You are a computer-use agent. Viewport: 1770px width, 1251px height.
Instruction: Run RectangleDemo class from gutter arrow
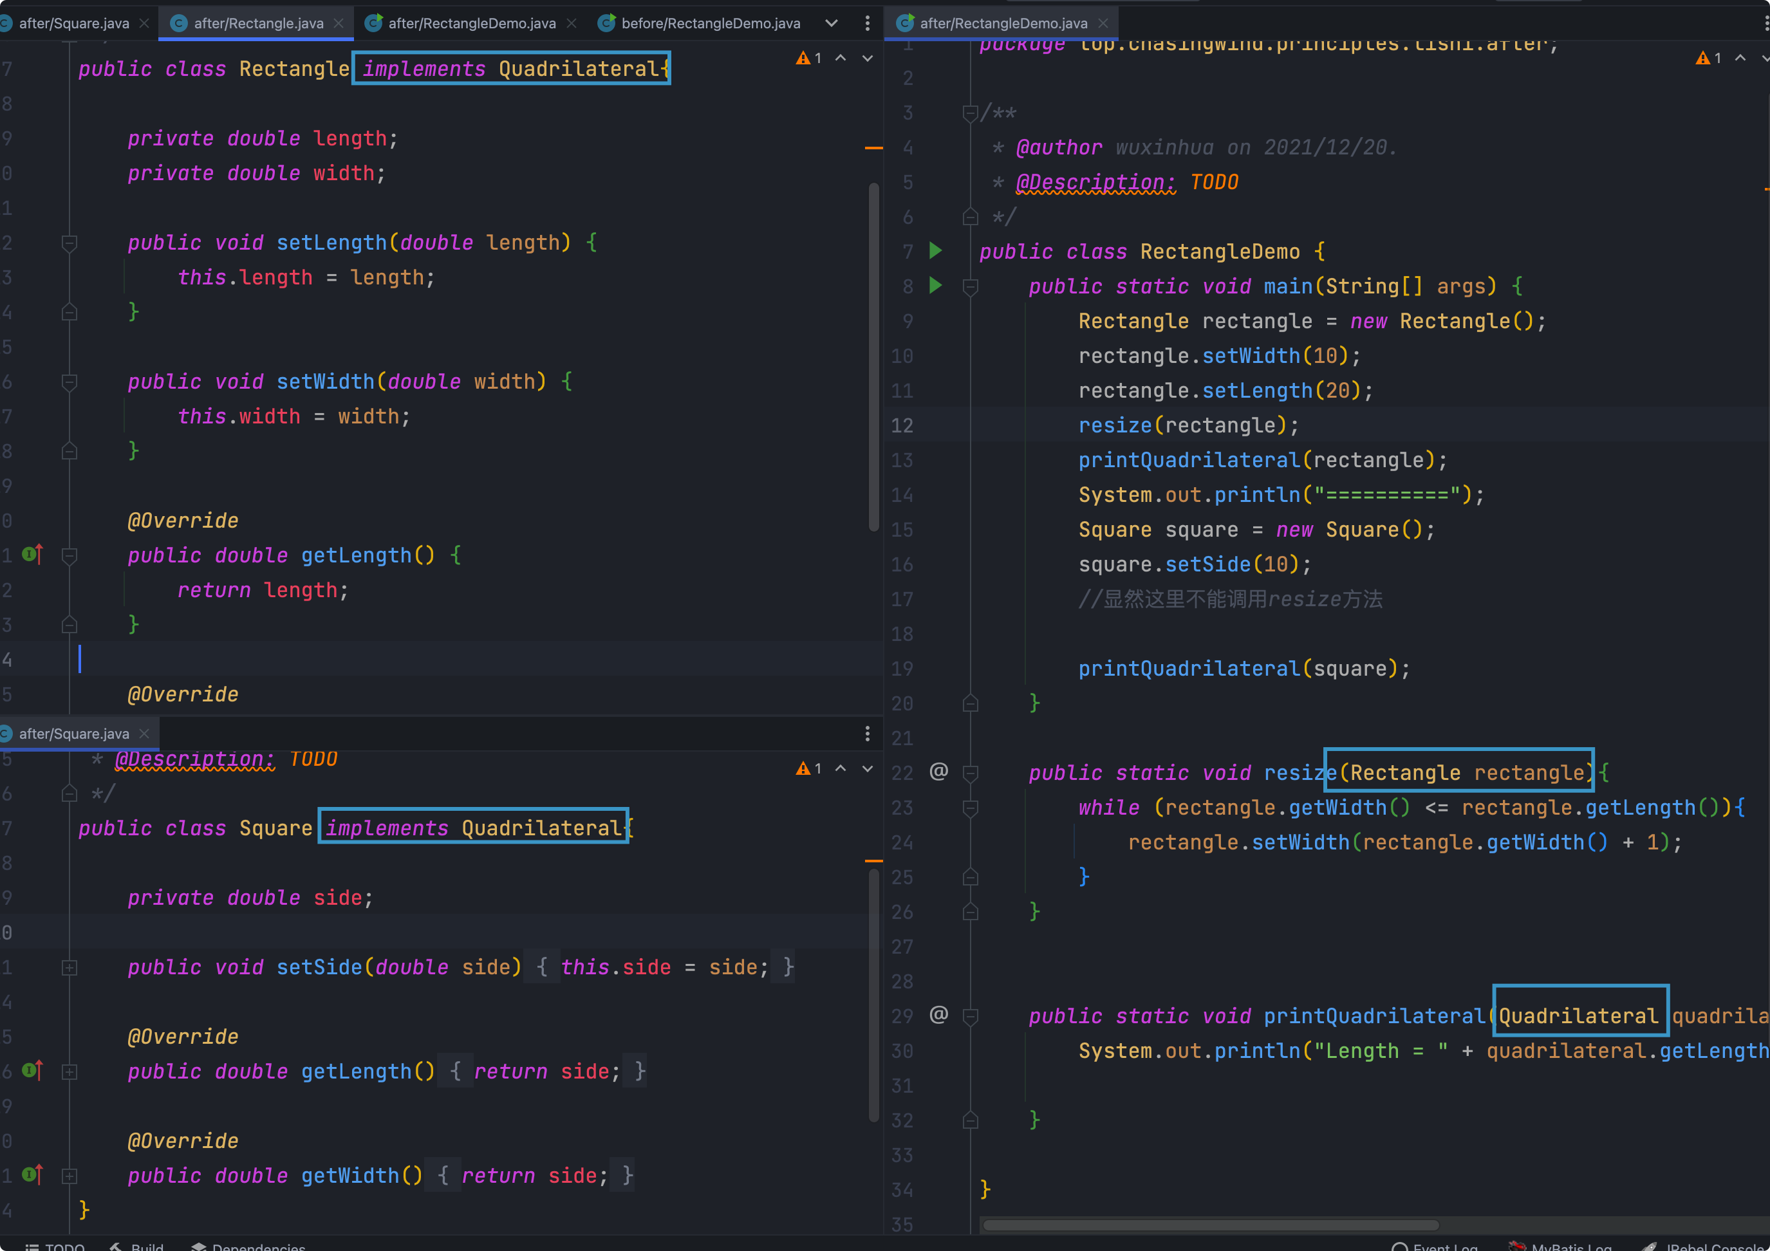(x=935, y=250)
